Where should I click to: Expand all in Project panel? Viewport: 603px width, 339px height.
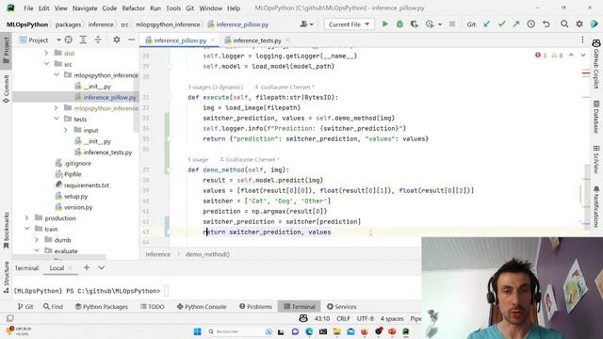point(83,40)
